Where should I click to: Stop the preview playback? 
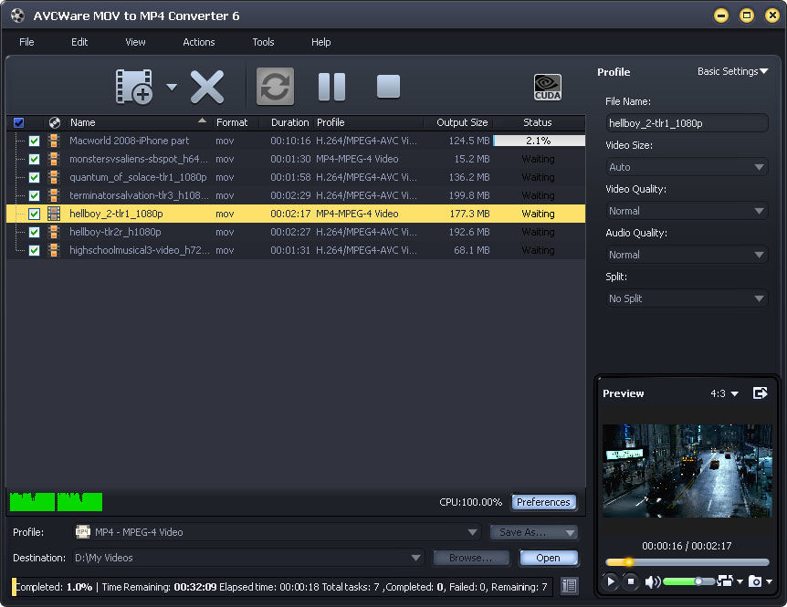click(631, 581)
